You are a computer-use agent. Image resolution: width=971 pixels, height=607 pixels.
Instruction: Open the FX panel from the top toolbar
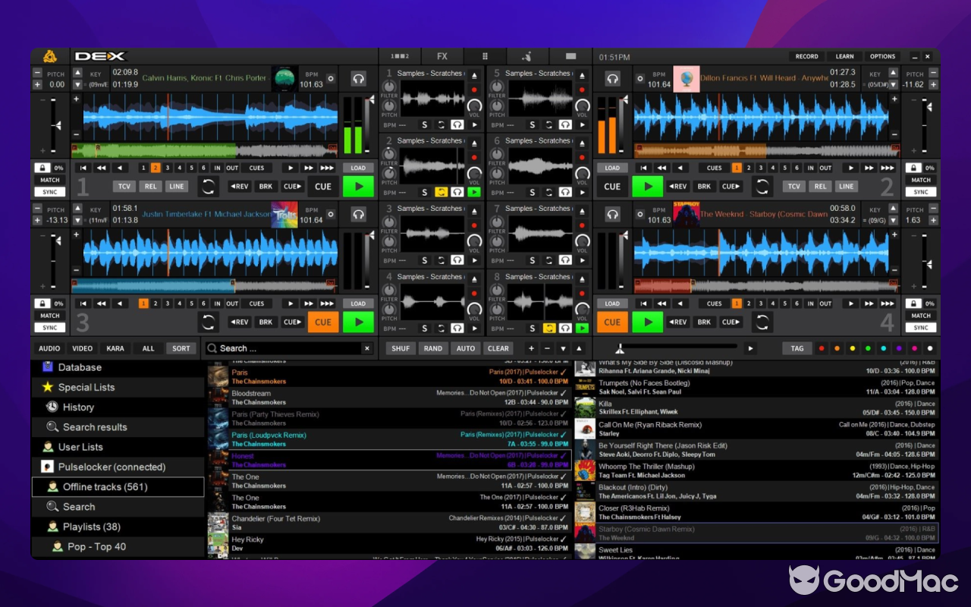442,56
